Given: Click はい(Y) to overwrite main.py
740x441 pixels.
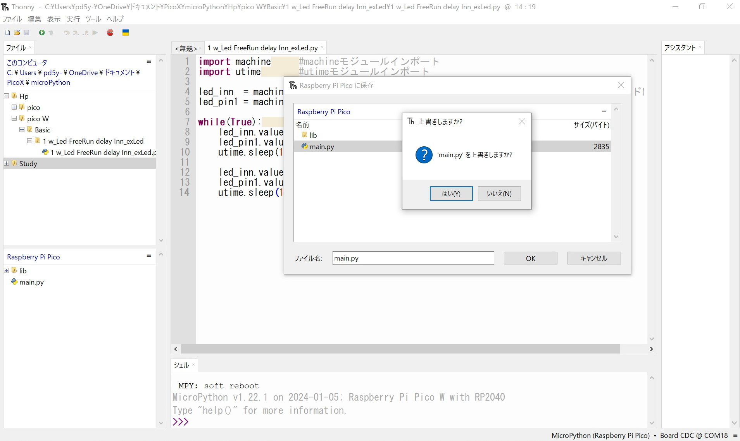Looking at the screenshot, I should pos(451,194).
